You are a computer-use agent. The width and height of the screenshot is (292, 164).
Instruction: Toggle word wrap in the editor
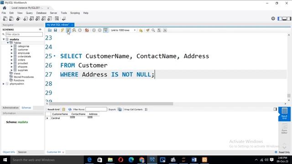[165, 30]
